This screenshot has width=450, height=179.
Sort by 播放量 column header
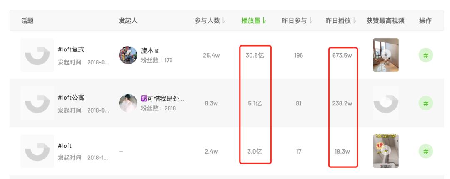click(254, 21)
